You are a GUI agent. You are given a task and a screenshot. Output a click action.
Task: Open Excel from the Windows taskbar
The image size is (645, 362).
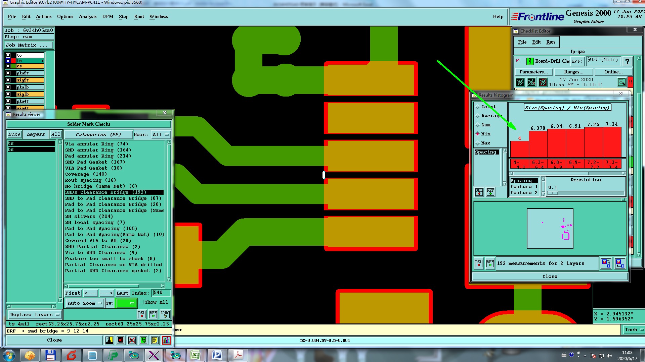click(x=196, y=355)
